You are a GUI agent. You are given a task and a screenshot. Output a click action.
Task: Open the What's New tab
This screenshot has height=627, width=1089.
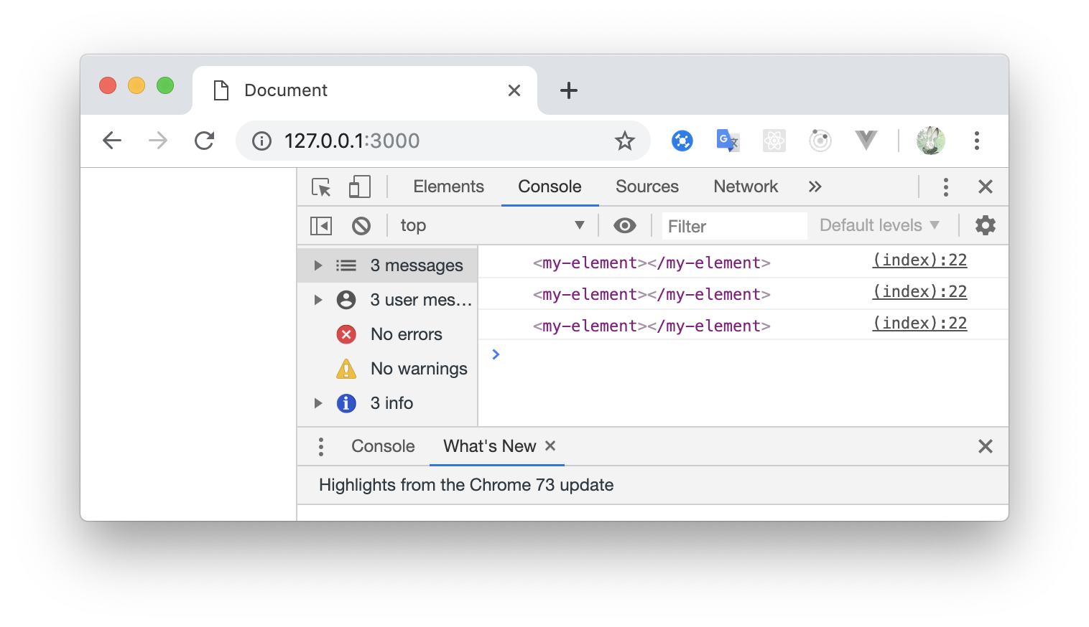489,445
